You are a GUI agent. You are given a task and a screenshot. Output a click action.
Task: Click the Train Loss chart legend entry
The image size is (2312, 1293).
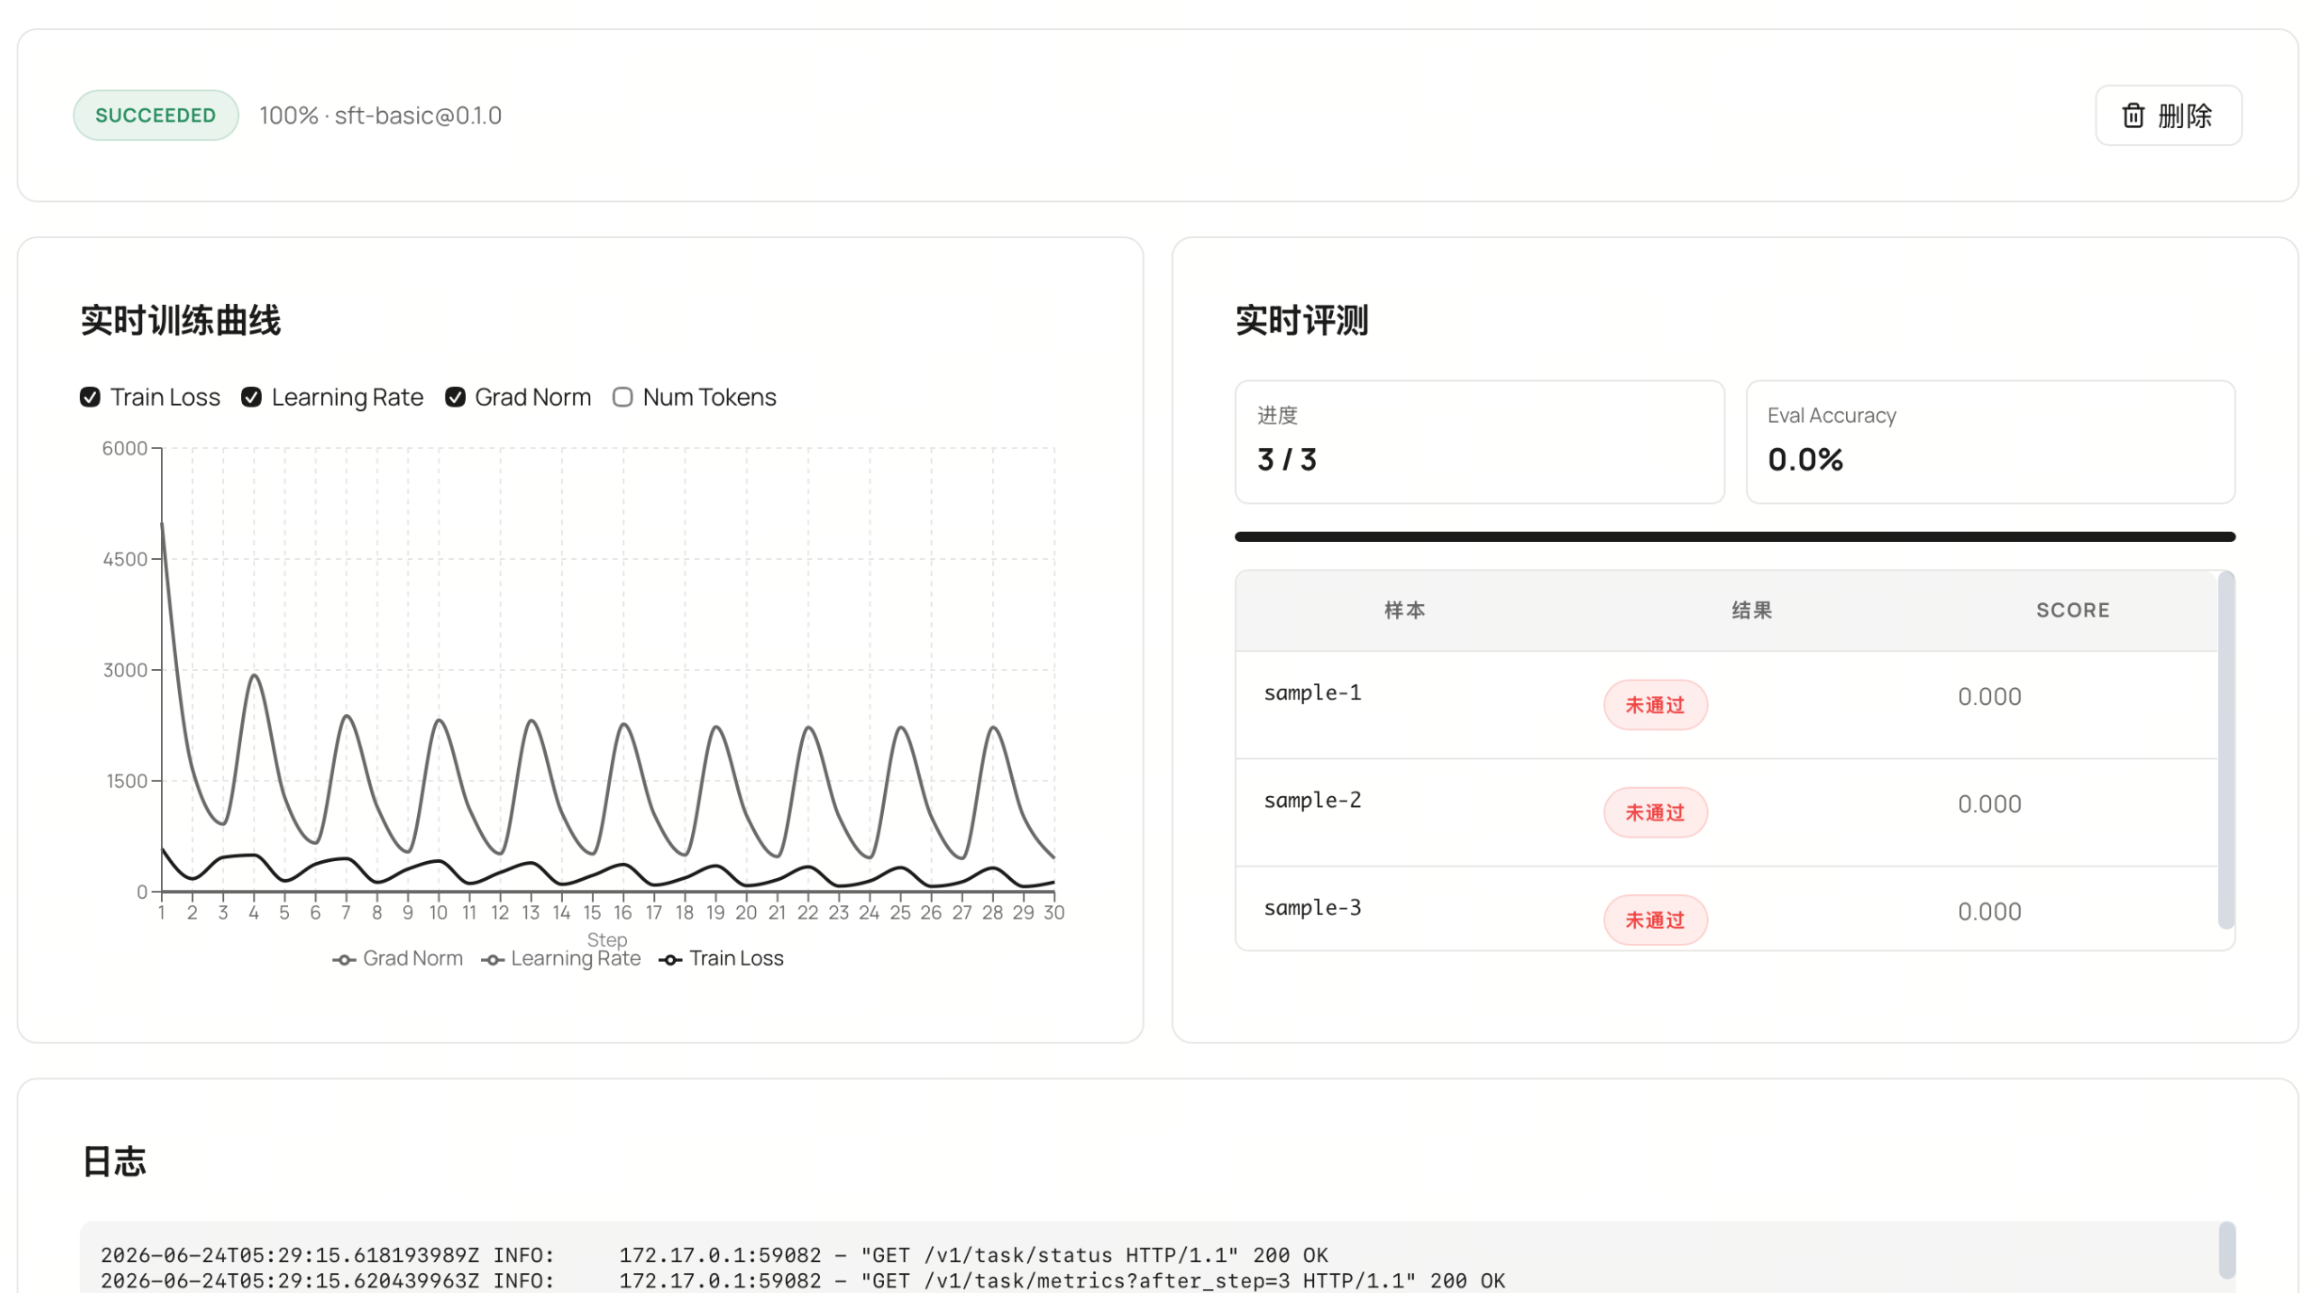tap(721, 958)
